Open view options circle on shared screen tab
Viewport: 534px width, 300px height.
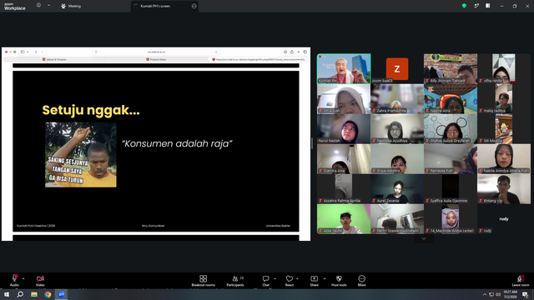pyautogui.click(x=194, y=6)
